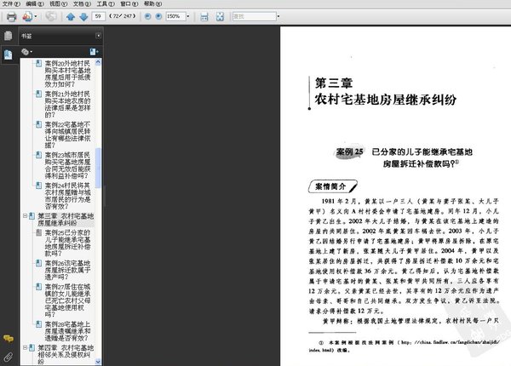Click the bookmark icon beside 案例26
The height and width of the screenshot is (366, 511).
[x=38, y=263]
